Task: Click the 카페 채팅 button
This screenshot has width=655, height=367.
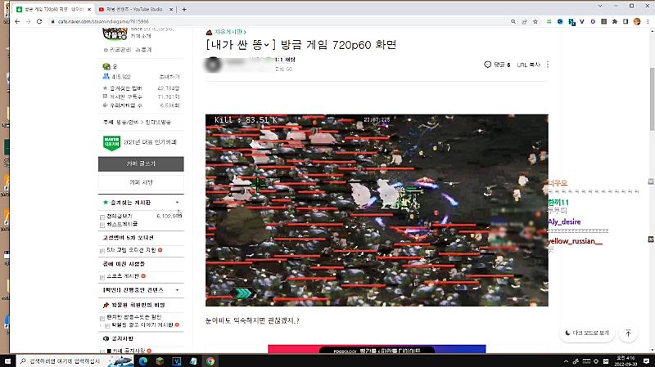Action: pyautogui.click(x=141, y=182)
